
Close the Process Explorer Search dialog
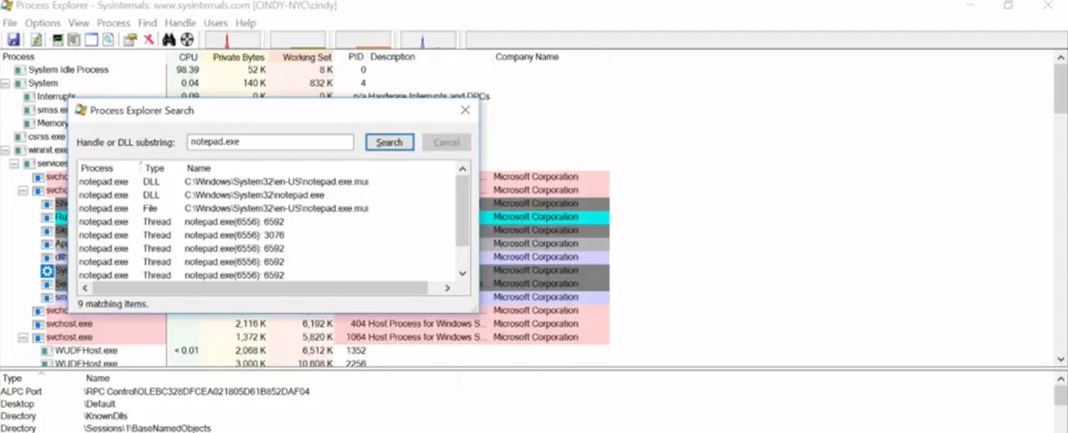[x=466, y=110]
